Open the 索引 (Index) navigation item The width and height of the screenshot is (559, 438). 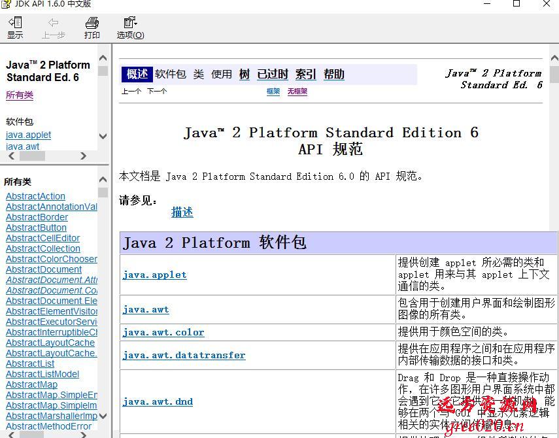tap(305, 75)
